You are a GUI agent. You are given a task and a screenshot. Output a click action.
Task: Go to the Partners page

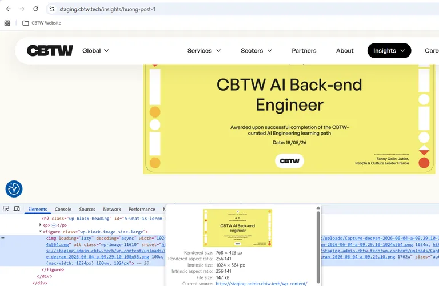click(304, 51)
